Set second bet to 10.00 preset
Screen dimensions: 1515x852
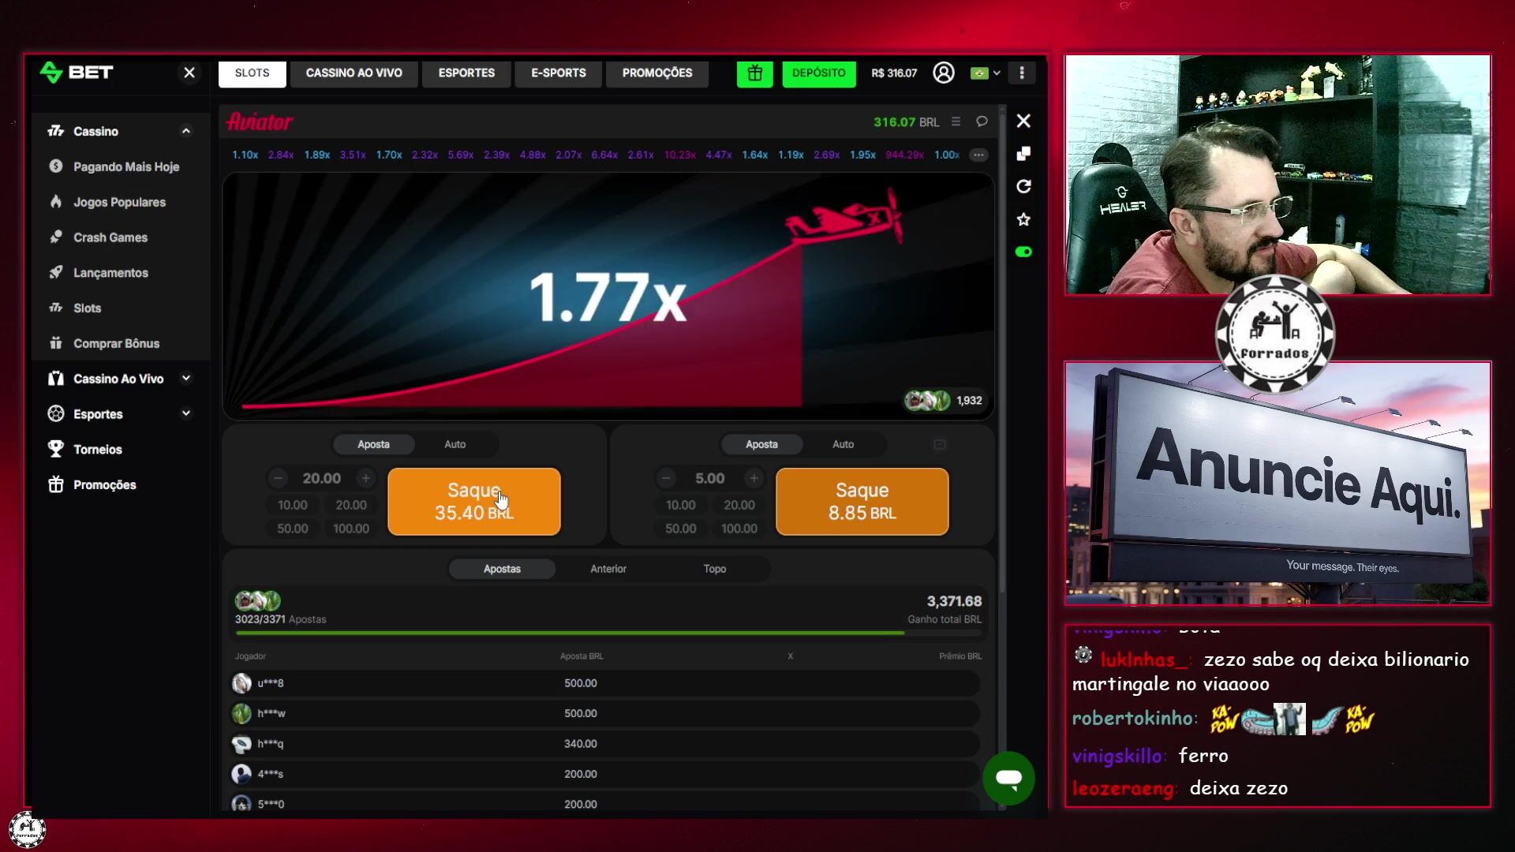(x=681, y=505)
